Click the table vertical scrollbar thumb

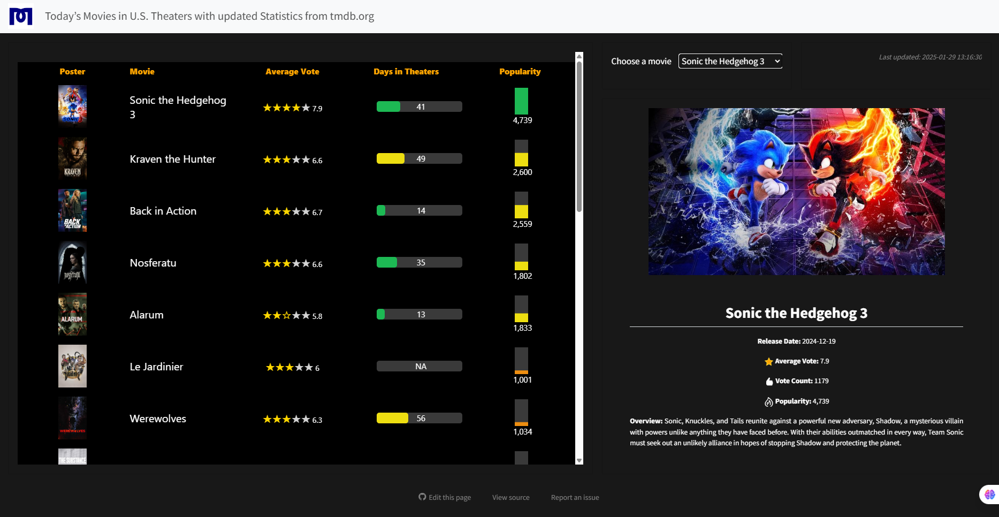click(x=579, y=136)
